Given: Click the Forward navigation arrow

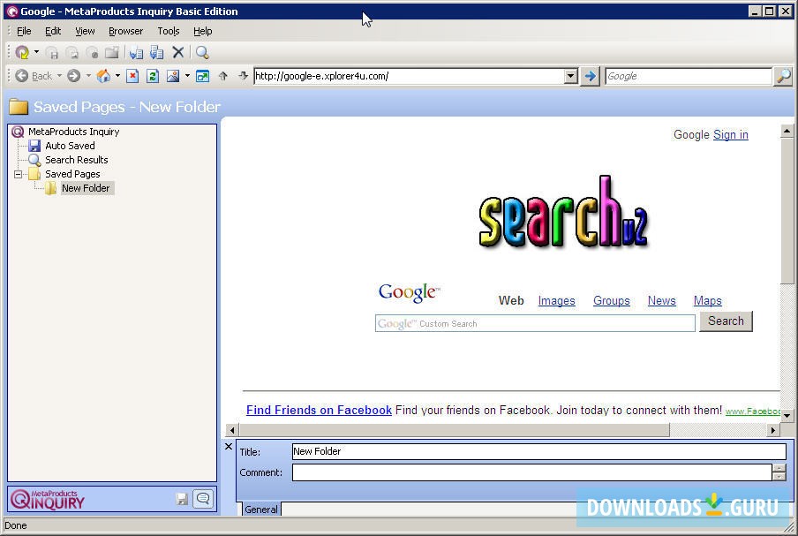Looking at the screenshot, I should [74, 76].
